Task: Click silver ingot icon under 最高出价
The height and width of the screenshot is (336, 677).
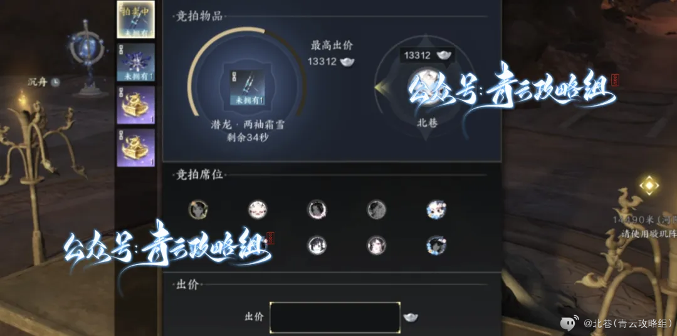Action: tap(347, 62)
